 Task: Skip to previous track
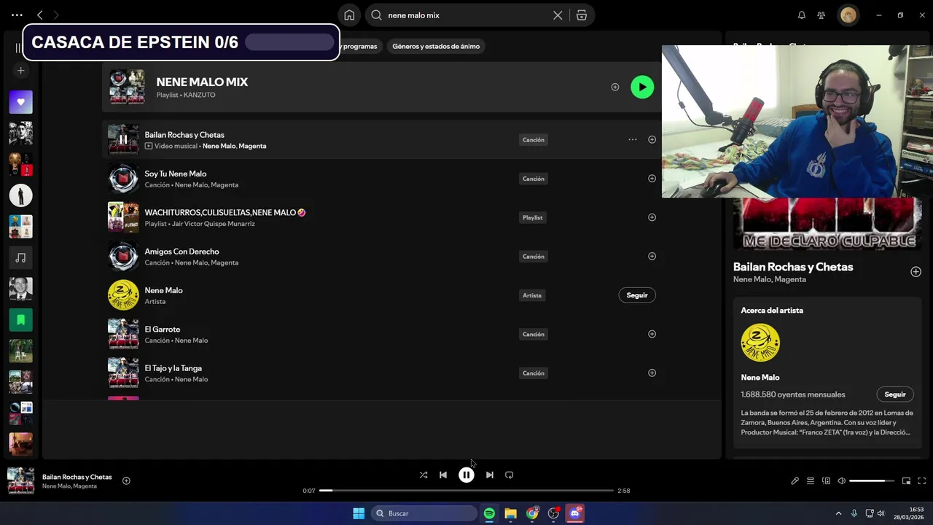click(443, 475)
